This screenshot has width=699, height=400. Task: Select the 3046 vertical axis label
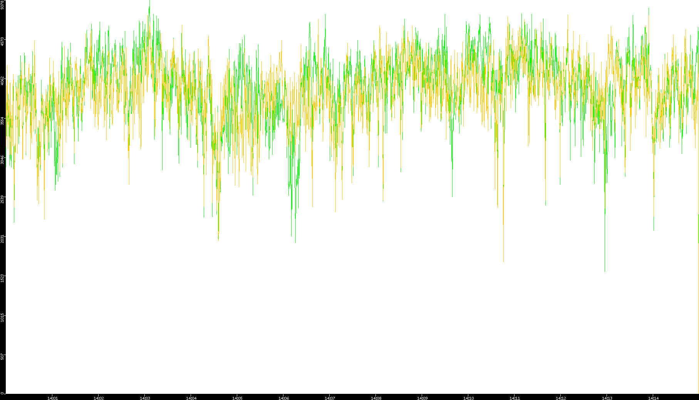point(2,159)
